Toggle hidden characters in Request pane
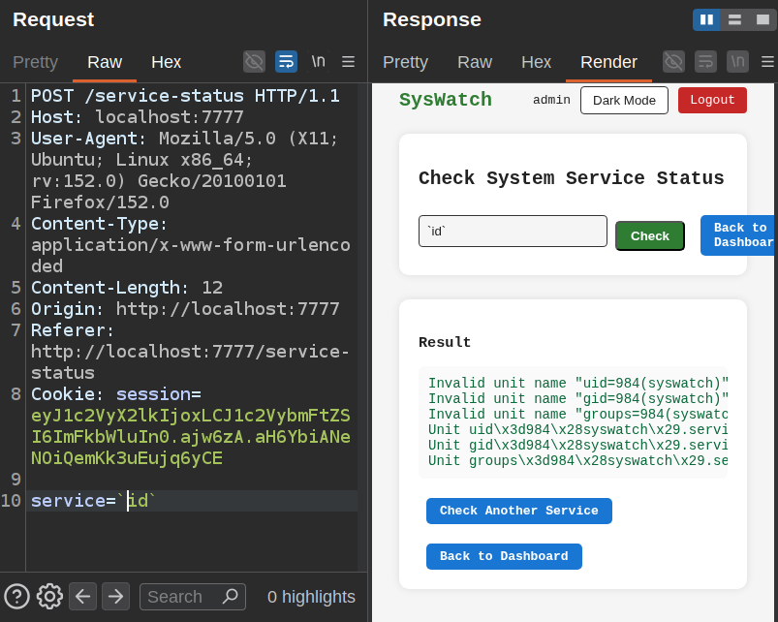Image resolution: width=778 pixels, height=622 pixels. coord(254,61)
